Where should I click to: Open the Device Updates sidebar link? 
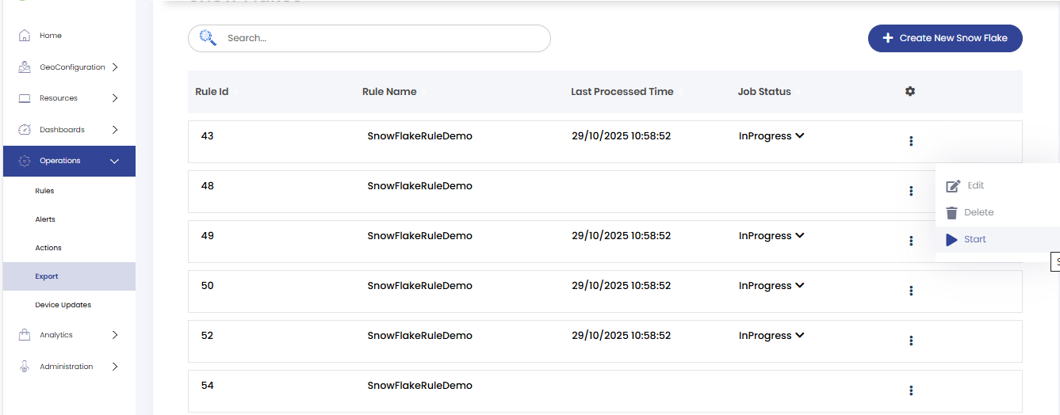pos(63,305)
